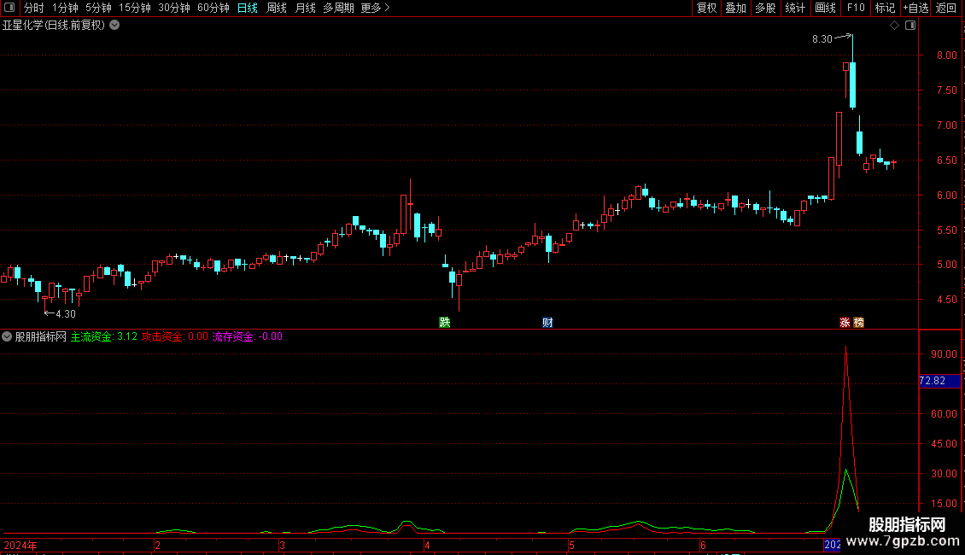Click the red 涨 event marker

pos(845,323)
